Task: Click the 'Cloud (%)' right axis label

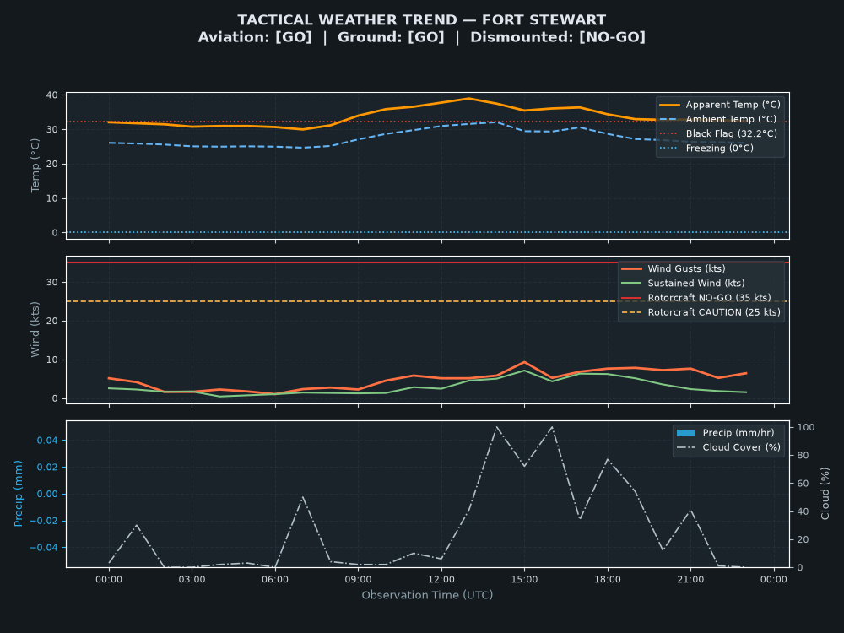Action: click(825, 494)
